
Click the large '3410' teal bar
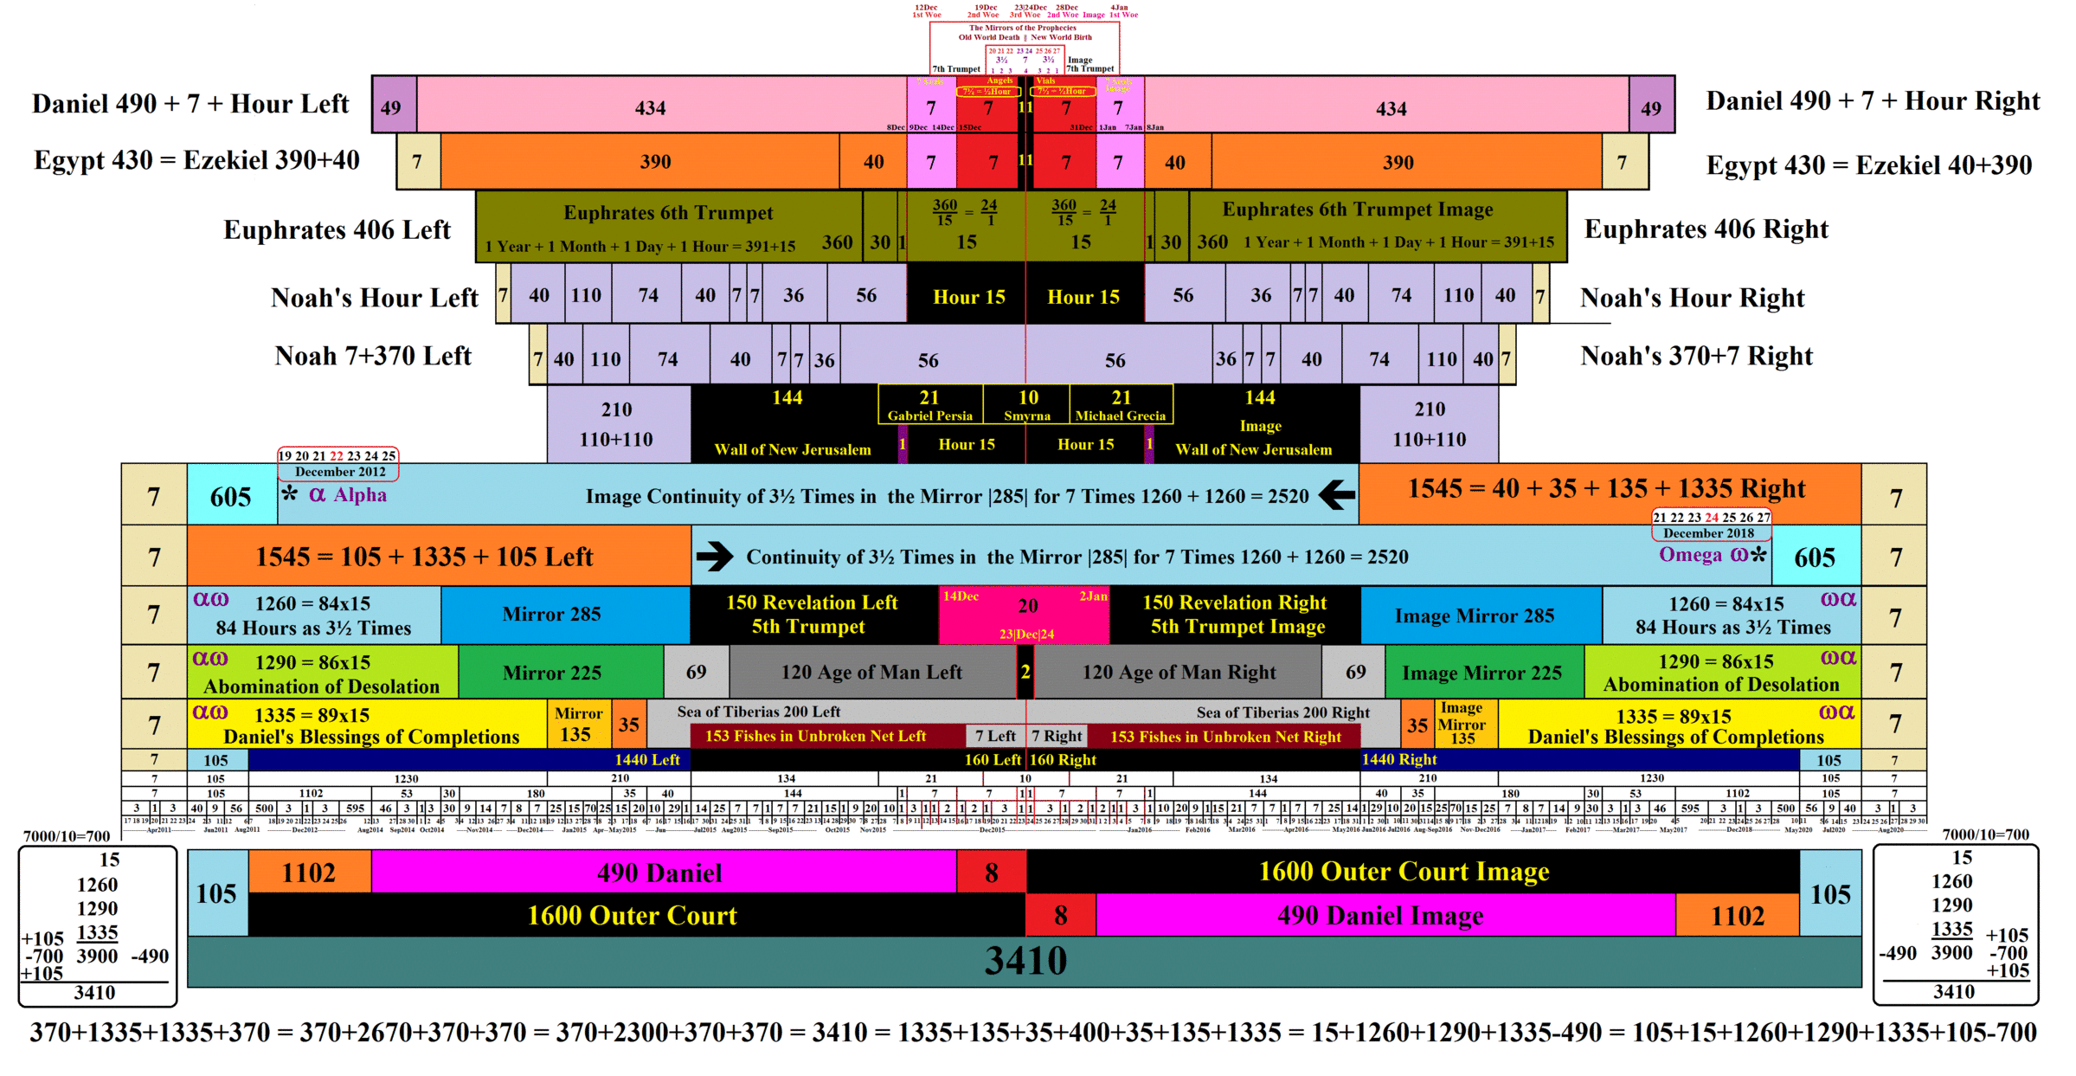[1025, 962]
